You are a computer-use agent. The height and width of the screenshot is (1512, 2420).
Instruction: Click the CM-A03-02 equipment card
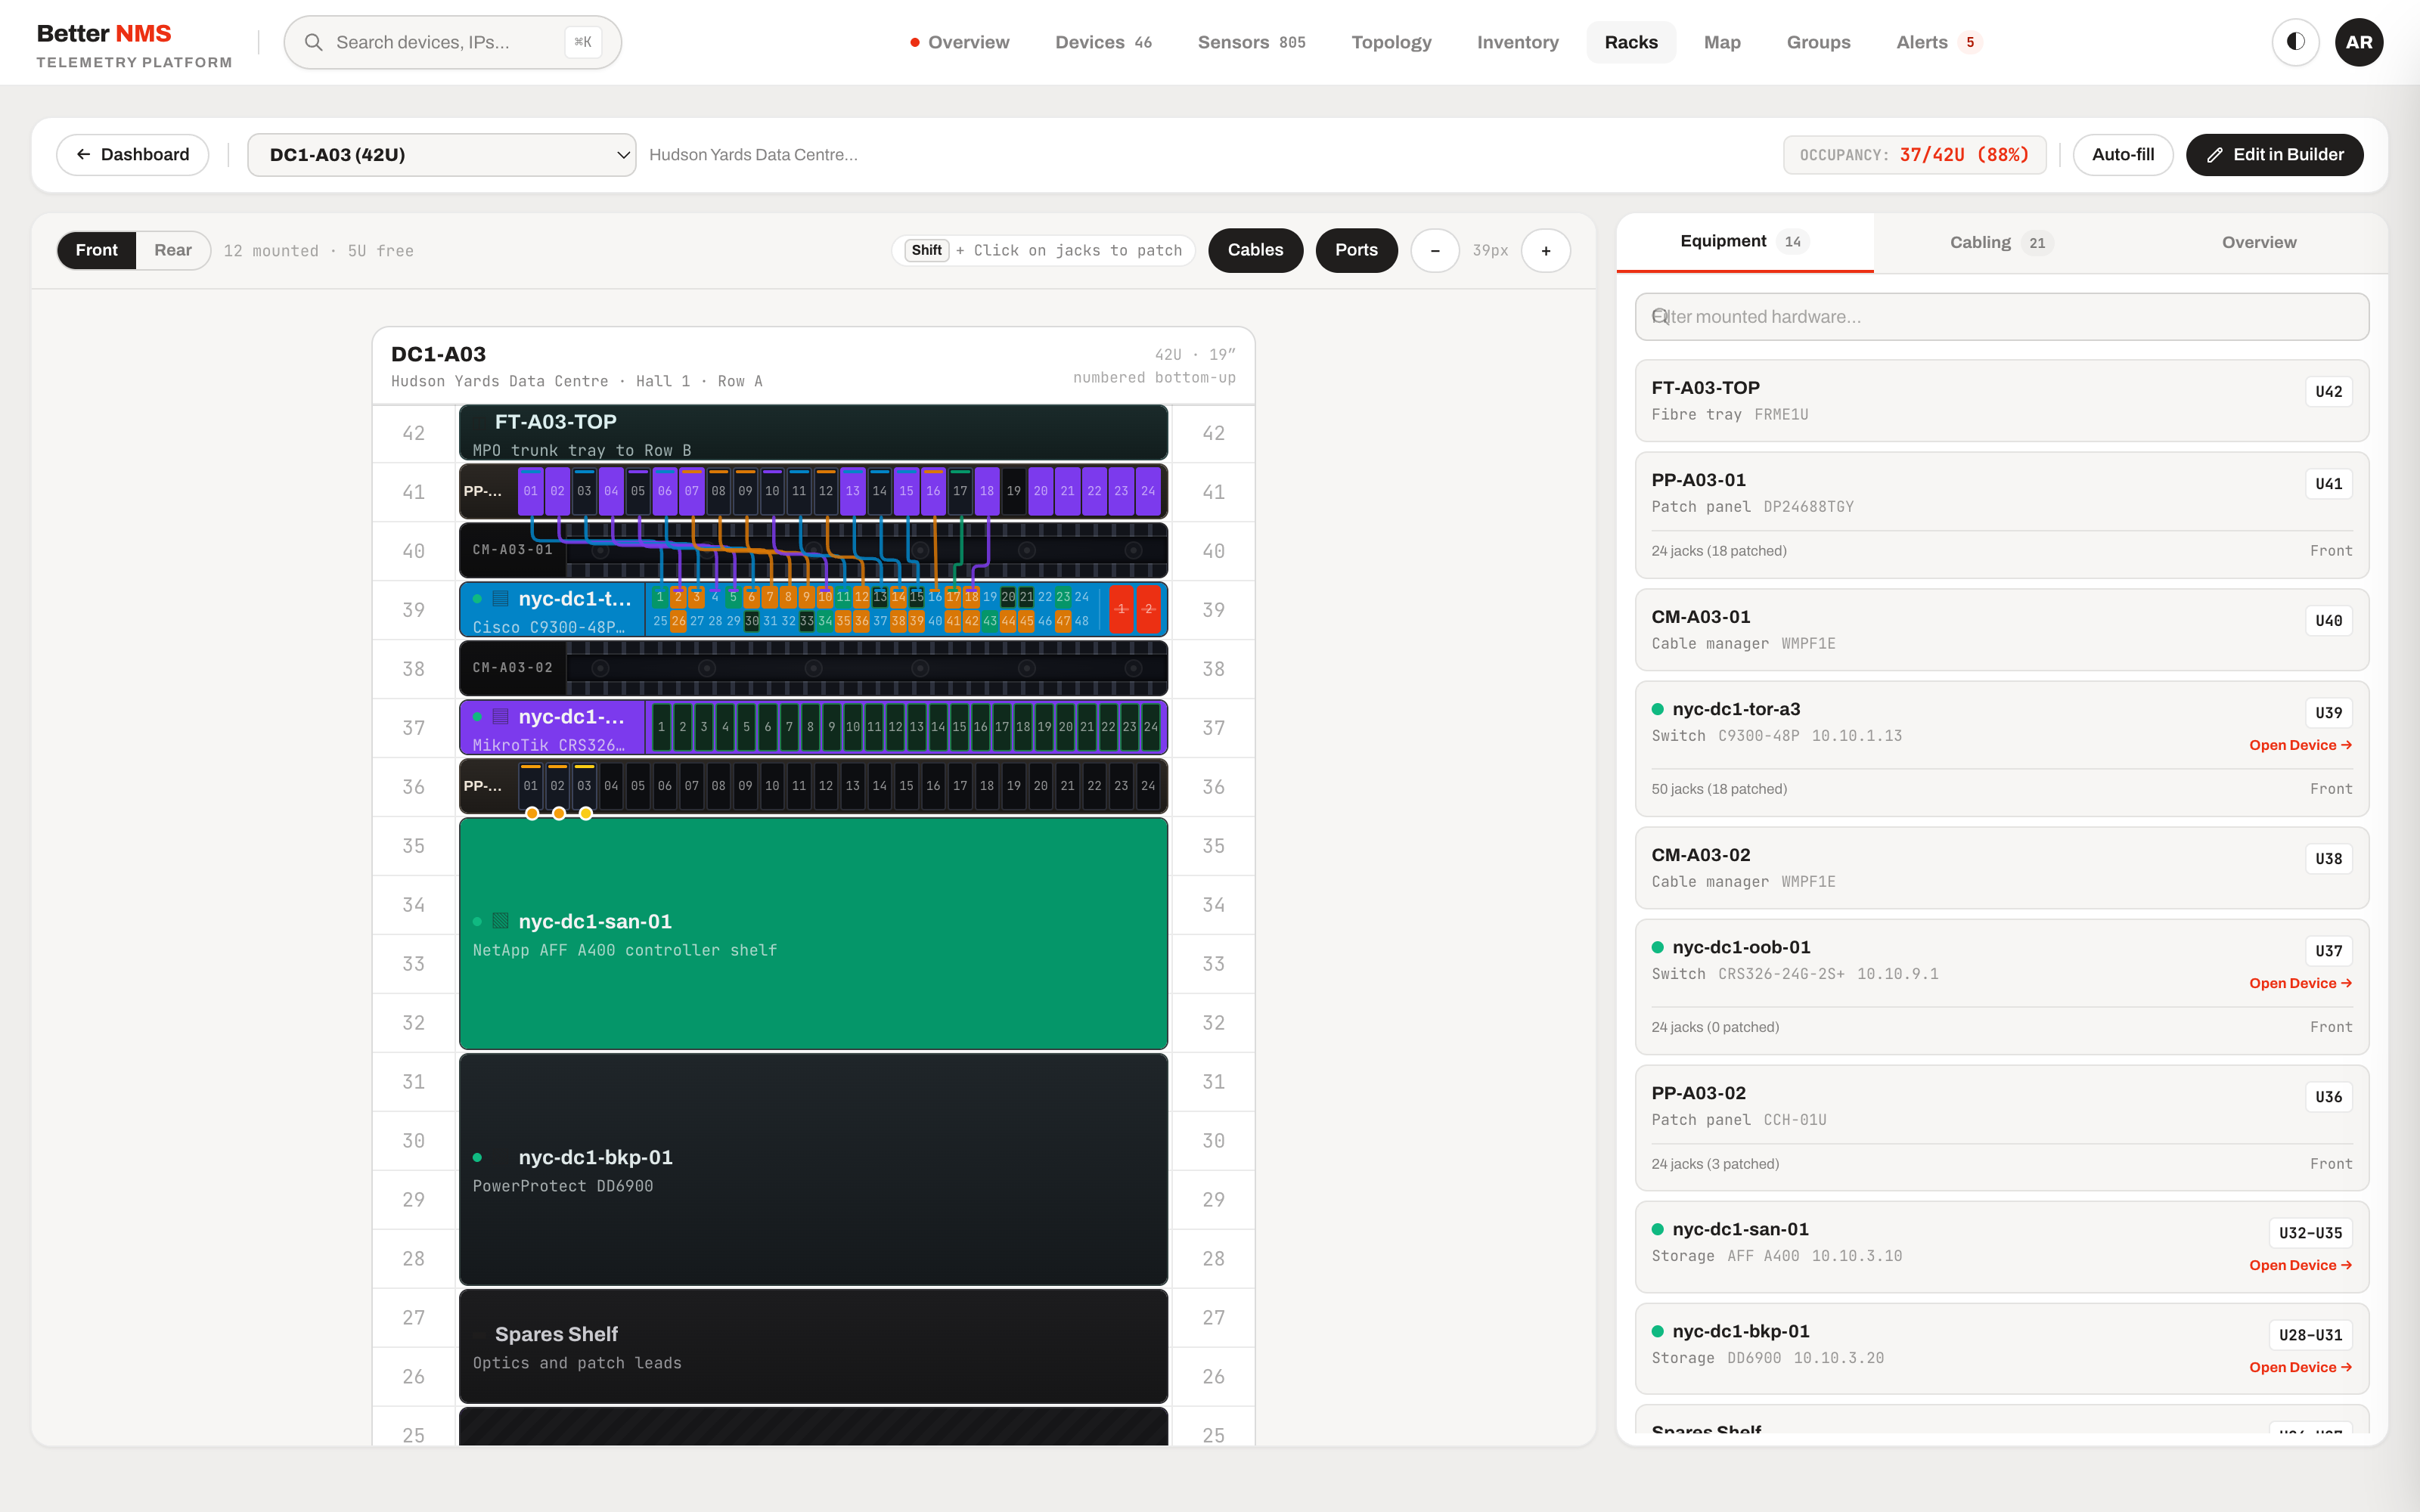coord(2001,868)
